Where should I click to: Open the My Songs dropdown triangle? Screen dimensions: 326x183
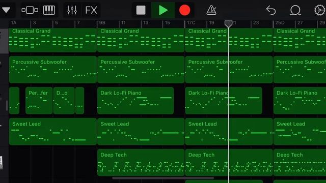click(x=6, y=10)
